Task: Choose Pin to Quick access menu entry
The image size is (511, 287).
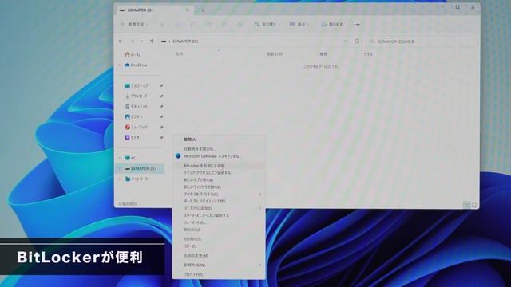Action: coord(219,173)
